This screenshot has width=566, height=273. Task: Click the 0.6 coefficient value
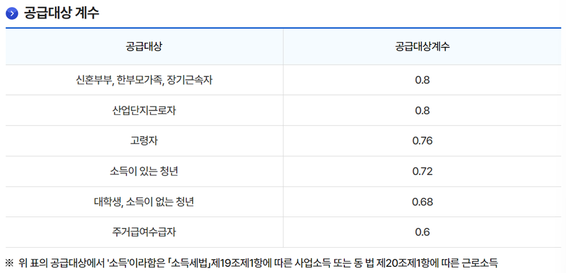[422, 232]
